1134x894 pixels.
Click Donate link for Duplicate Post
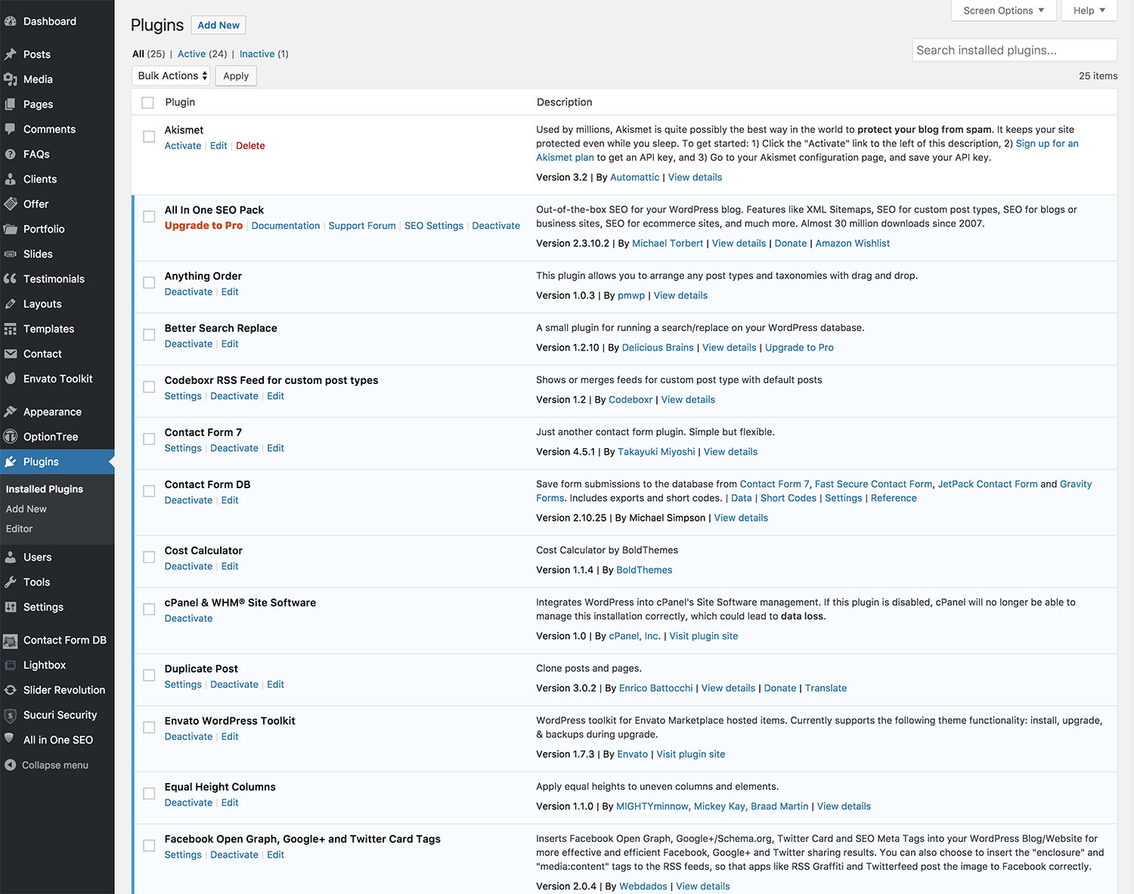pyautogui.click(x=780, y=688)
